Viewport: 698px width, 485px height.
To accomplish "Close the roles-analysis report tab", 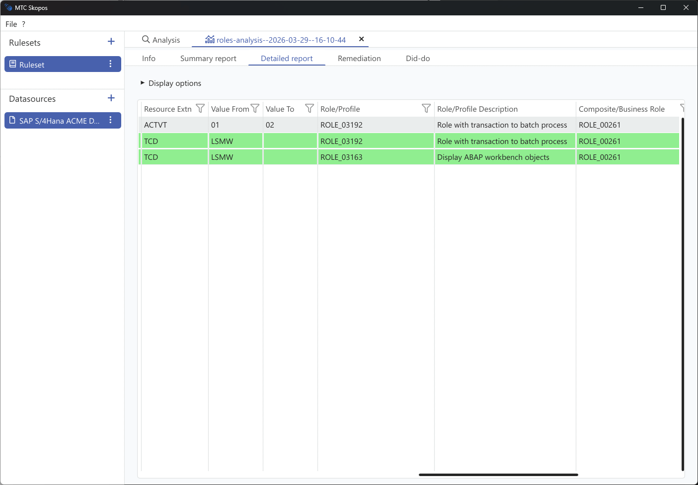I will [361, 39].
